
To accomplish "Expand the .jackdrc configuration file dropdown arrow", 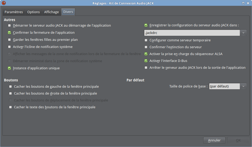I will point(243,33).
